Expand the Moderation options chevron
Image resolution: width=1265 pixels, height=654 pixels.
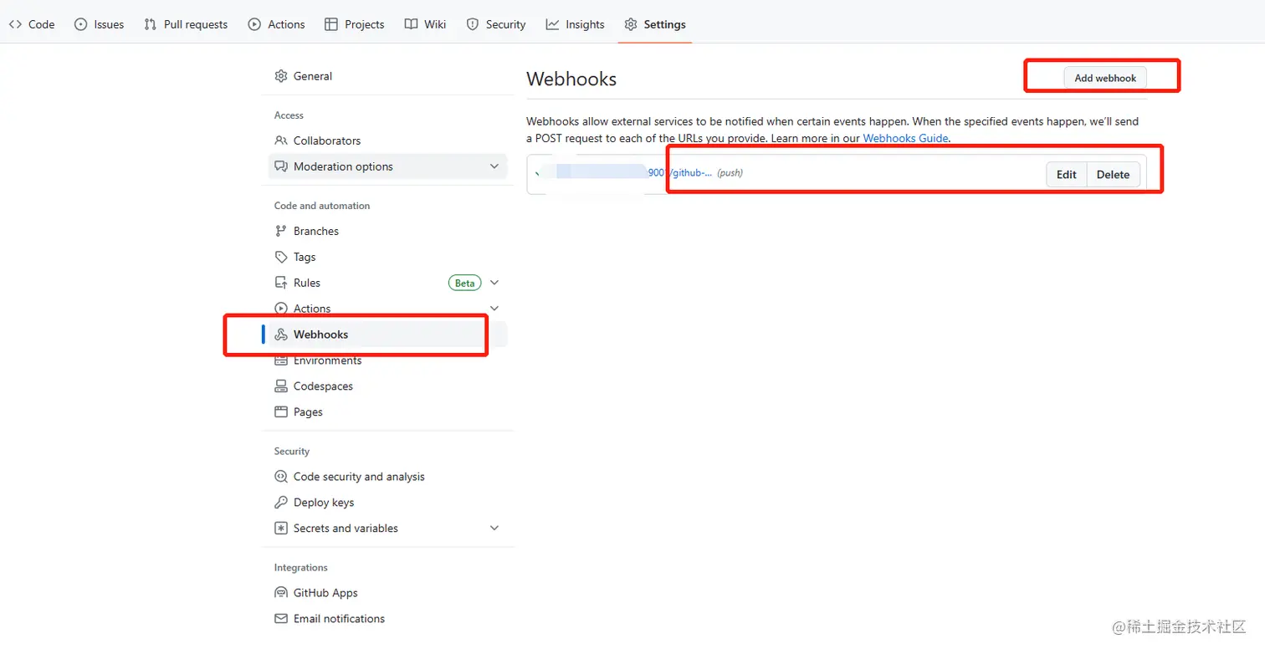[x=494, y=166]
